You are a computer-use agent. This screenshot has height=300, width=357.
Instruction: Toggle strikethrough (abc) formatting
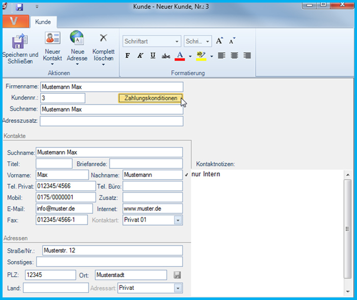pyautogui.click(x=166, y=56)
